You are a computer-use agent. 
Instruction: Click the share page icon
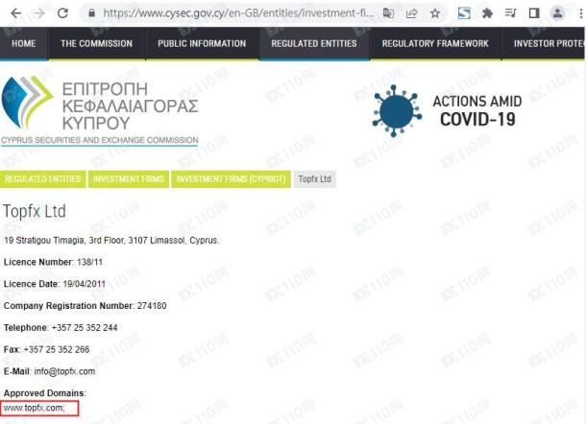click(412, 13)
